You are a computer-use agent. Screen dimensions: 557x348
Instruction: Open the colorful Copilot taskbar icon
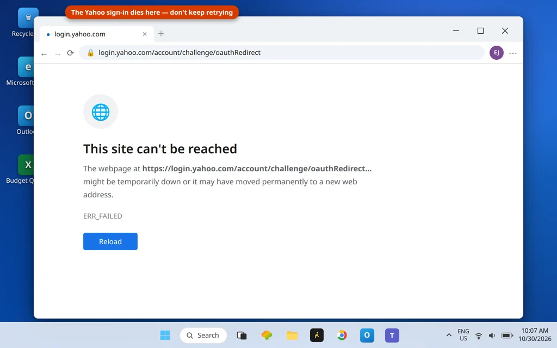pos(267,335)
